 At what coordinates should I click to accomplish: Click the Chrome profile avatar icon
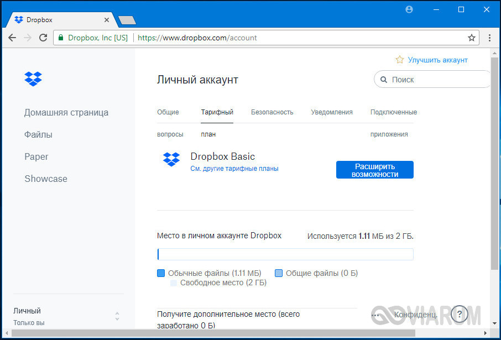[x=409, y=9]
